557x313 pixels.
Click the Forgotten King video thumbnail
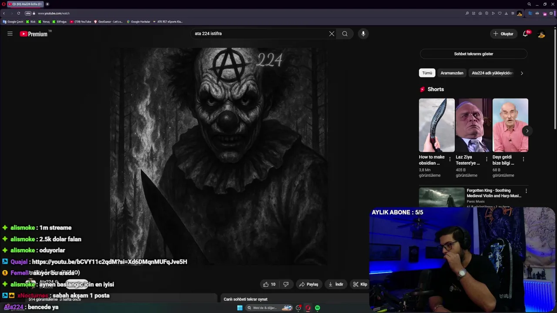(x=442, y=197)
